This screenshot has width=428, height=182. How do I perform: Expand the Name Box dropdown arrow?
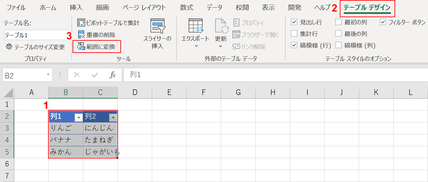pyautogui.click(x=48, y=75)
